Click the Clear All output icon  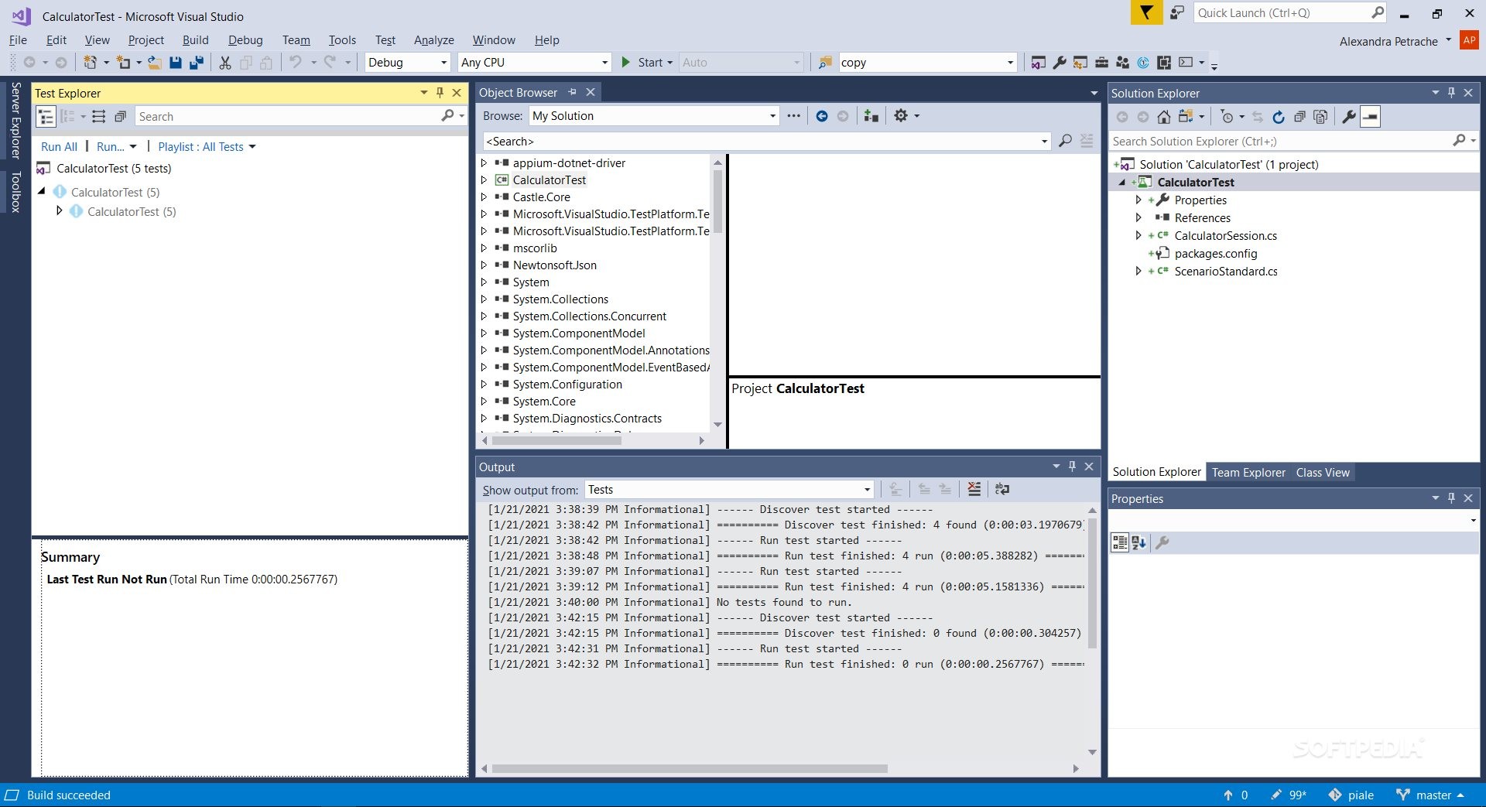[x=974, y=489]
